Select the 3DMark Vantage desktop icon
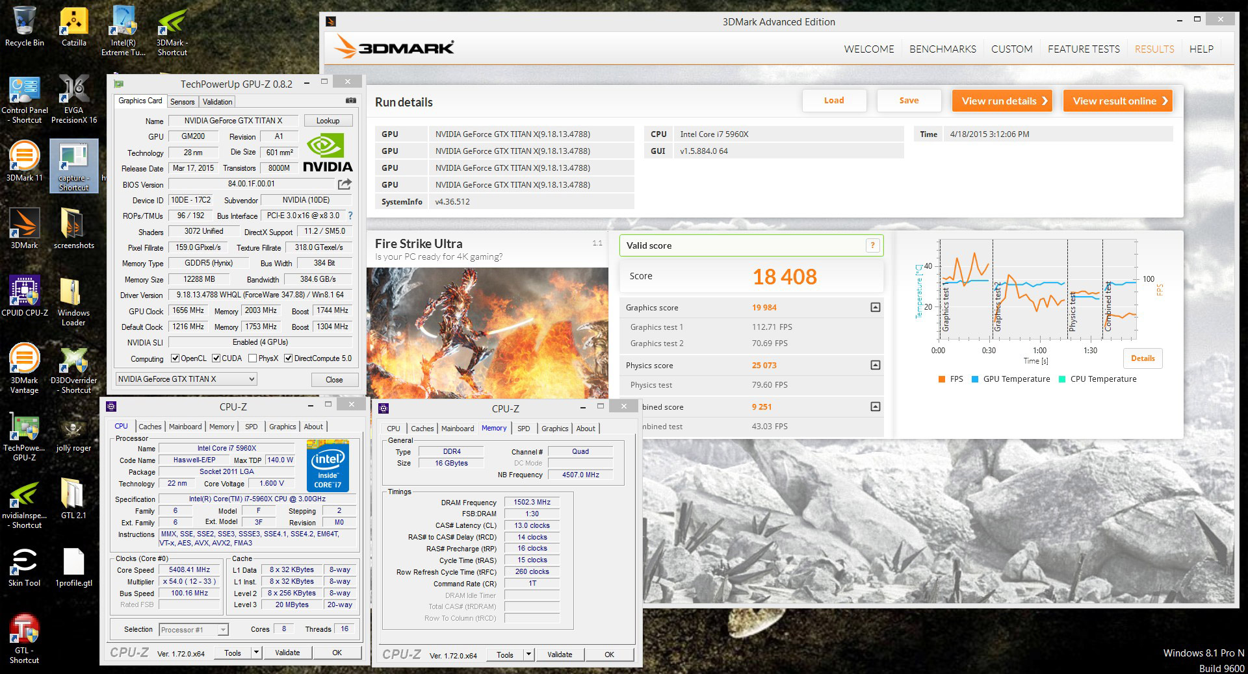Image resolution: width=1248 pixels, height=674 pixels. [x=25, y=368]
